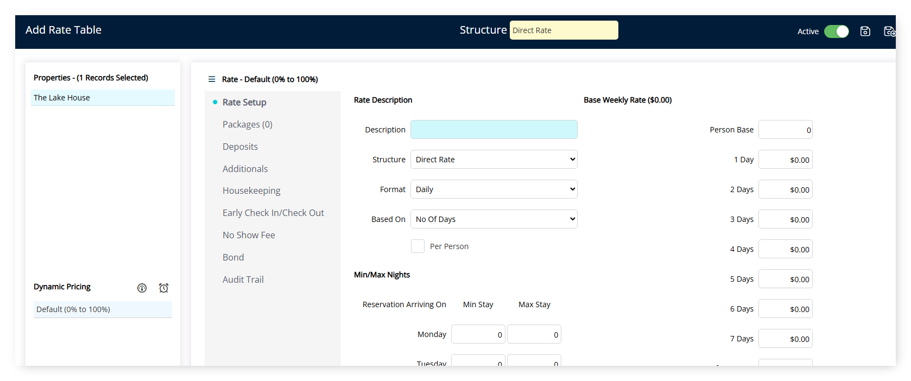Click the 3 Days rate field

[786, 219]
